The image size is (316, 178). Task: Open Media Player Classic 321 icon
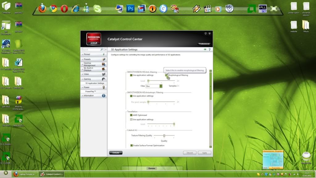coord(208,9)
